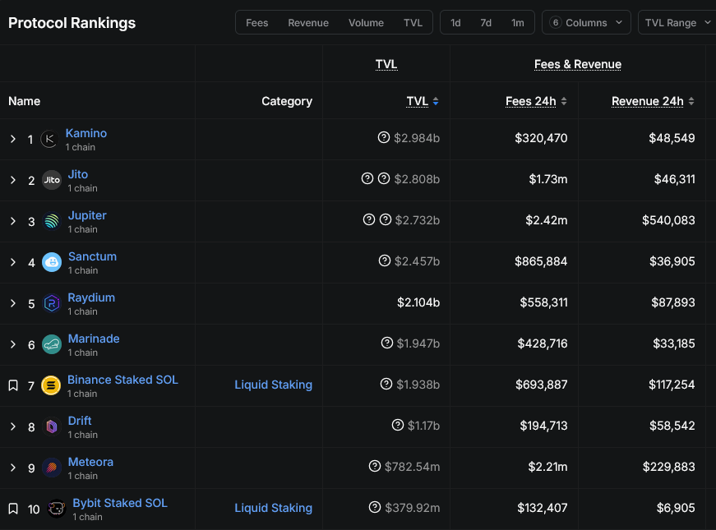Sort by Revenue 24h column header

(x=653, y=101)
